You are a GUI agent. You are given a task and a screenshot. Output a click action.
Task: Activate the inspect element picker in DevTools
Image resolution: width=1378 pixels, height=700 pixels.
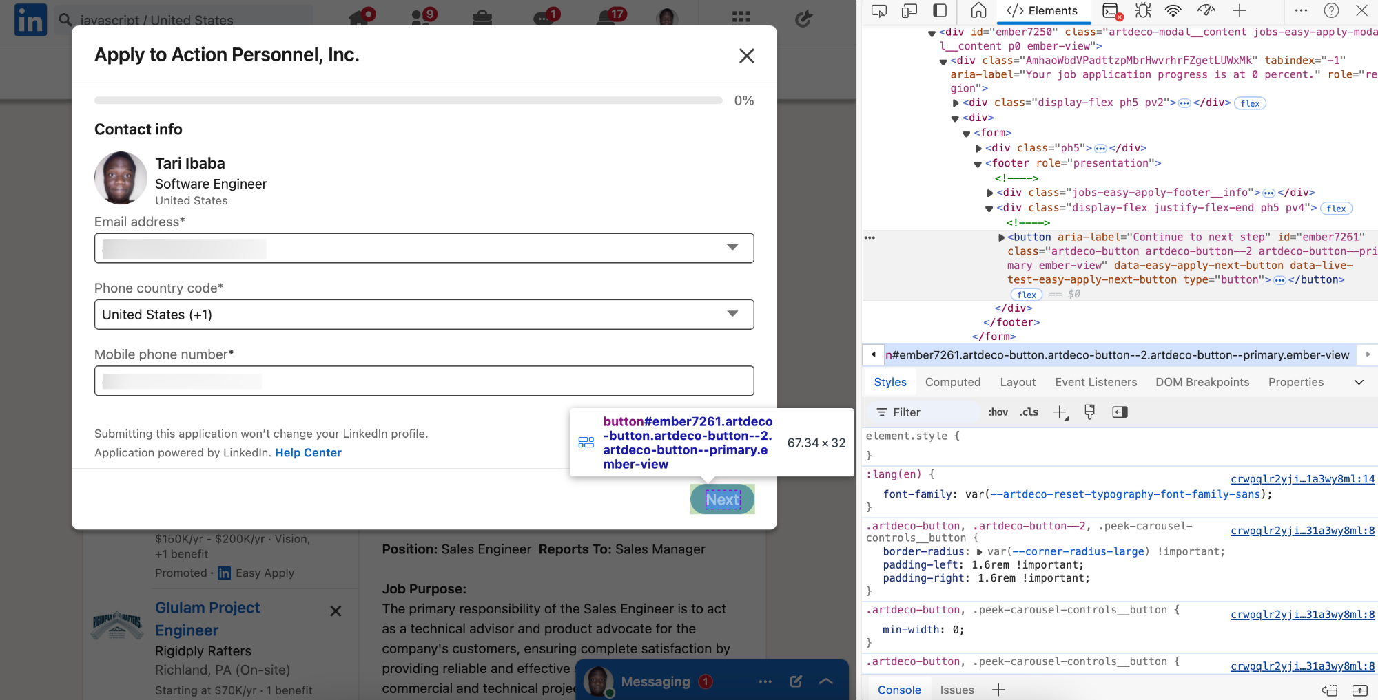[x=879, y=10]
